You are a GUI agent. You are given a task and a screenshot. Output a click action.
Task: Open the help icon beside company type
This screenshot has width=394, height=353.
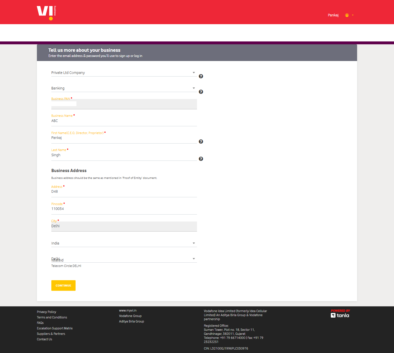point(201,76)
